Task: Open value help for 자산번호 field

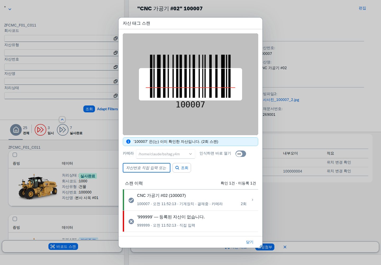Action: [115, 67]
